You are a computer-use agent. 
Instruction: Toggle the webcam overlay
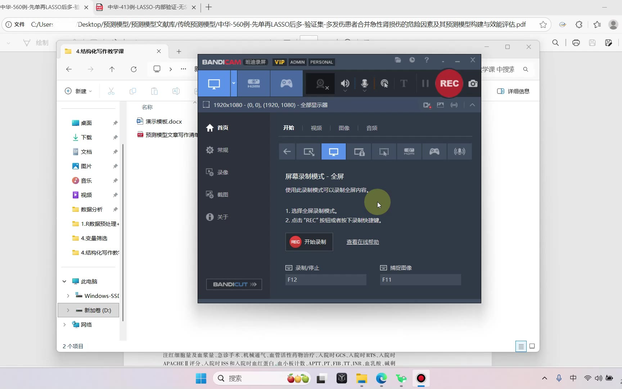(320, 84)
